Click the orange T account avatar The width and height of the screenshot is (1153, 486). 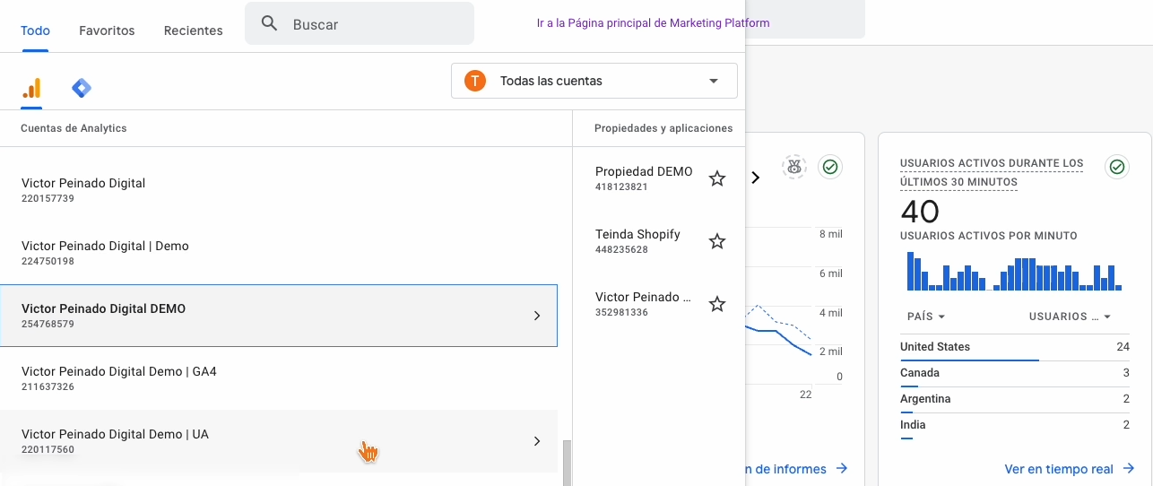(x=474, y=81)
